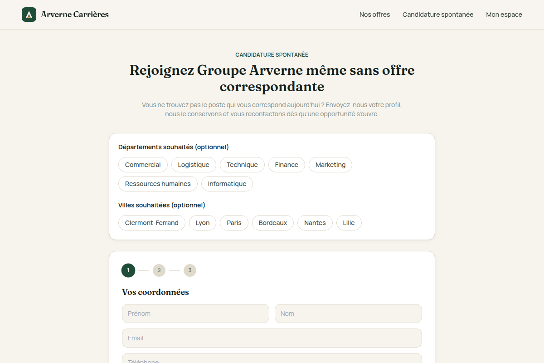Viewport: 544px width, 363px height.
Task: Select the Ressources humaines chip
Action: 158,184
